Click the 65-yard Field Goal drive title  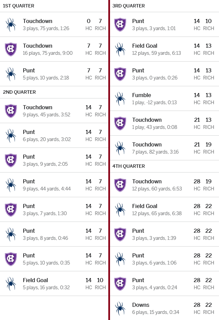(x=145, y=206)
